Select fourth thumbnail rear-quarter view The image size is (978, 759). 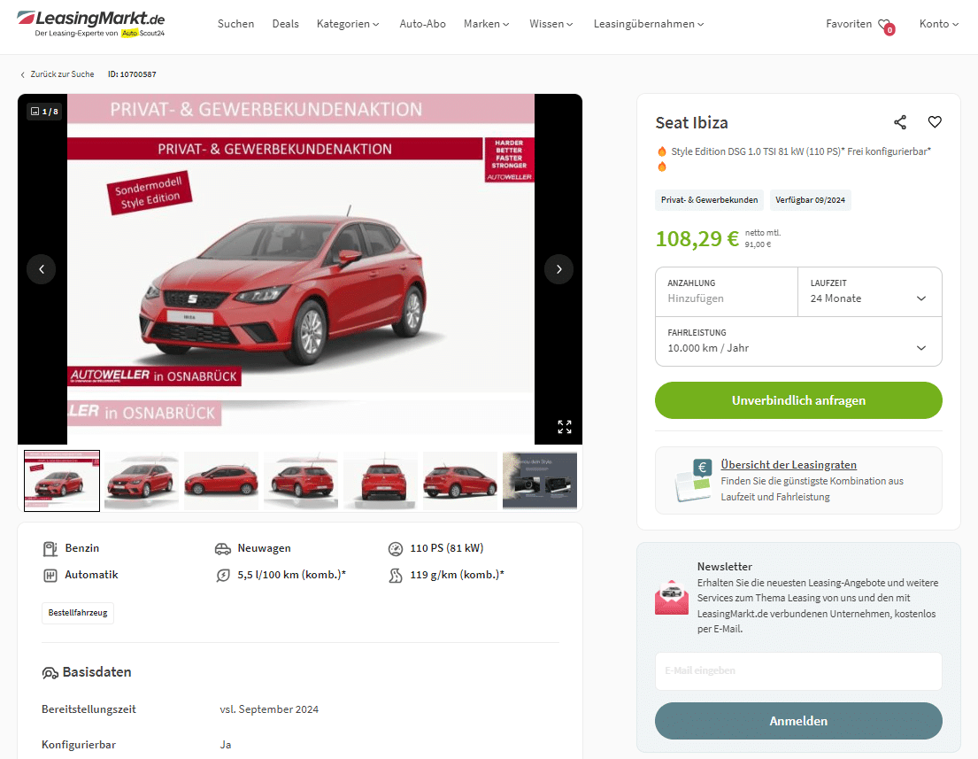[301, 481]
